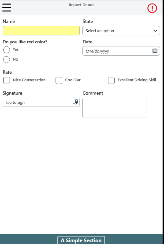Viewport: 164px width, 244px height.
Task: Open the A Simple Section button
Action: click(x=81, y=240)
